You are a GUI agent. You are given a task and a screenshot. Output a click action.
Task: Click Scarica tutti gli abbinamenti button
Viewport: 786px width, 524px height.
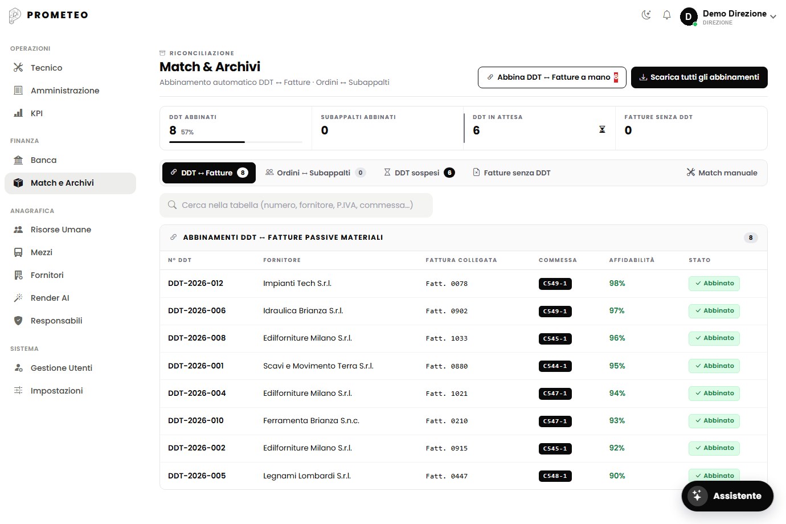[x=699, y=77]
